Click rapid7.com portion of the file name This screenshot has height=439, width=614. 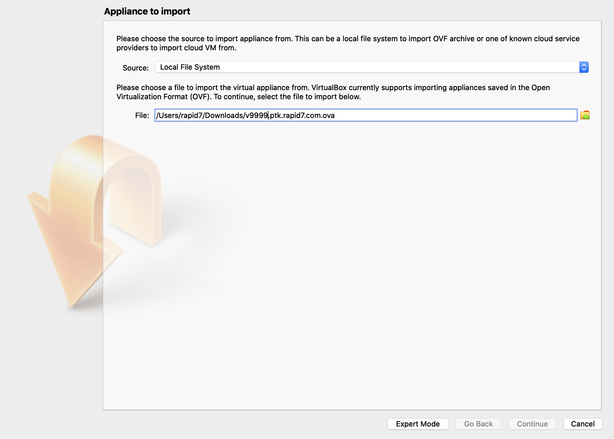[302, 115]
